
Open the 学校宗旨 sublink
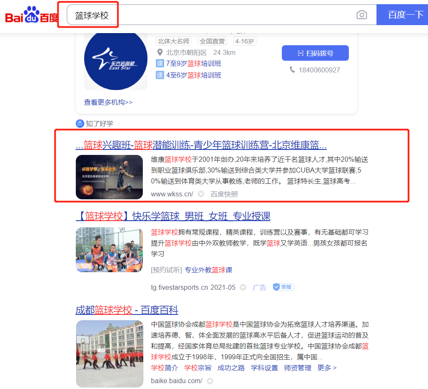pyautogui.click(x=198, y=368)
